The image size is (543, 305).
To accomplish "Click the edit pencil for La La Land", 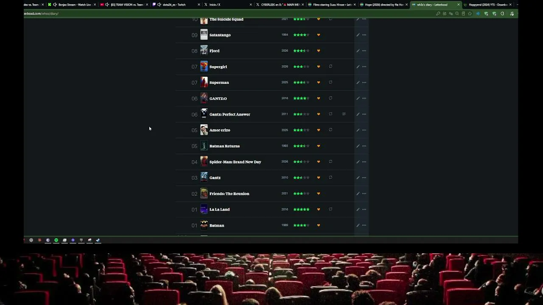I will (358, 209).
